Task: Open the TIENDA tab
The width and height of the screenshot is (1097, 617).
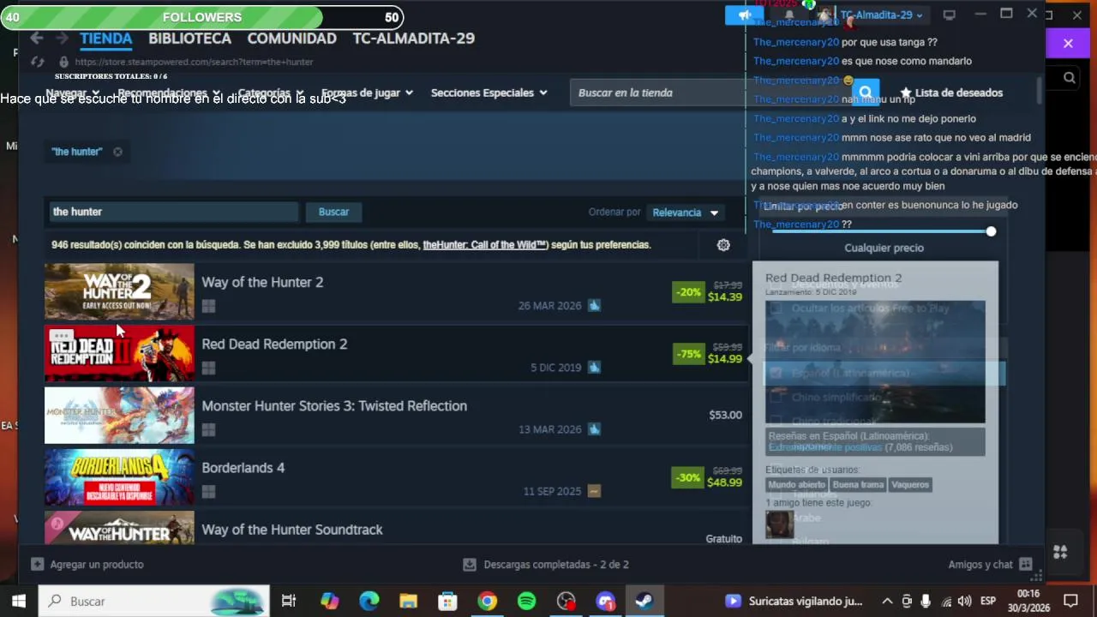Action: tap(105, 39)
